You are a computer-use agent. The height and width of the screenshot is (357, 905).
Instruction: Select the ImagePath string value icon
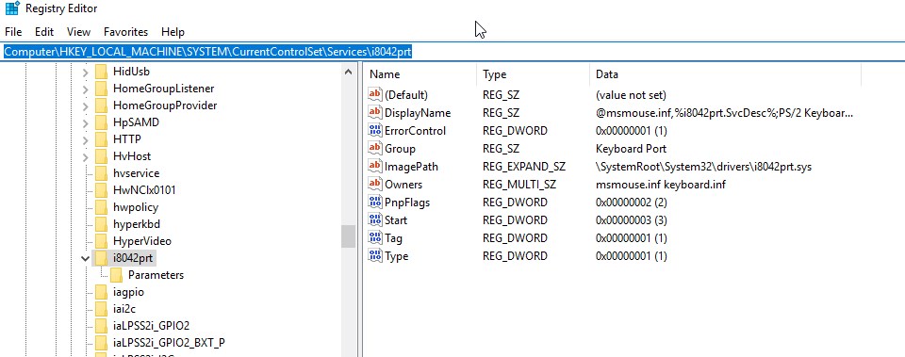click(x=375, y=166)
